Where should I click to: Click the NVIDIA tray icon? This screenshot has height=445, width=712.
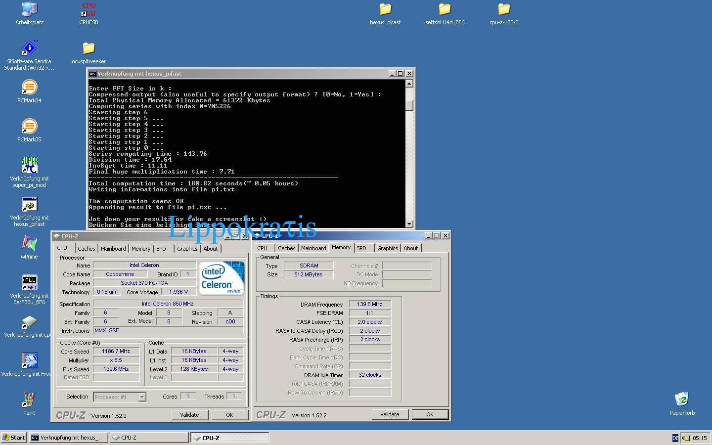tap(686, 438)
